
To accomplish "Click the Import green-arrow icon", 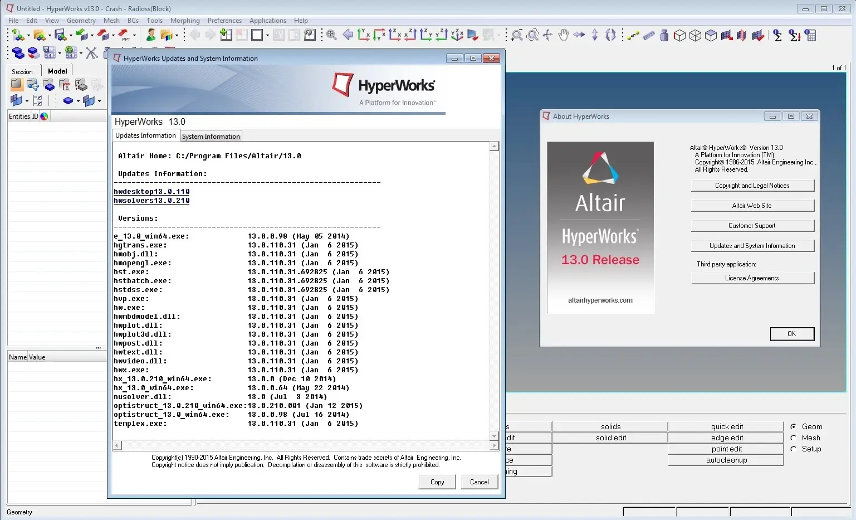I will click(x=82, y=35).
